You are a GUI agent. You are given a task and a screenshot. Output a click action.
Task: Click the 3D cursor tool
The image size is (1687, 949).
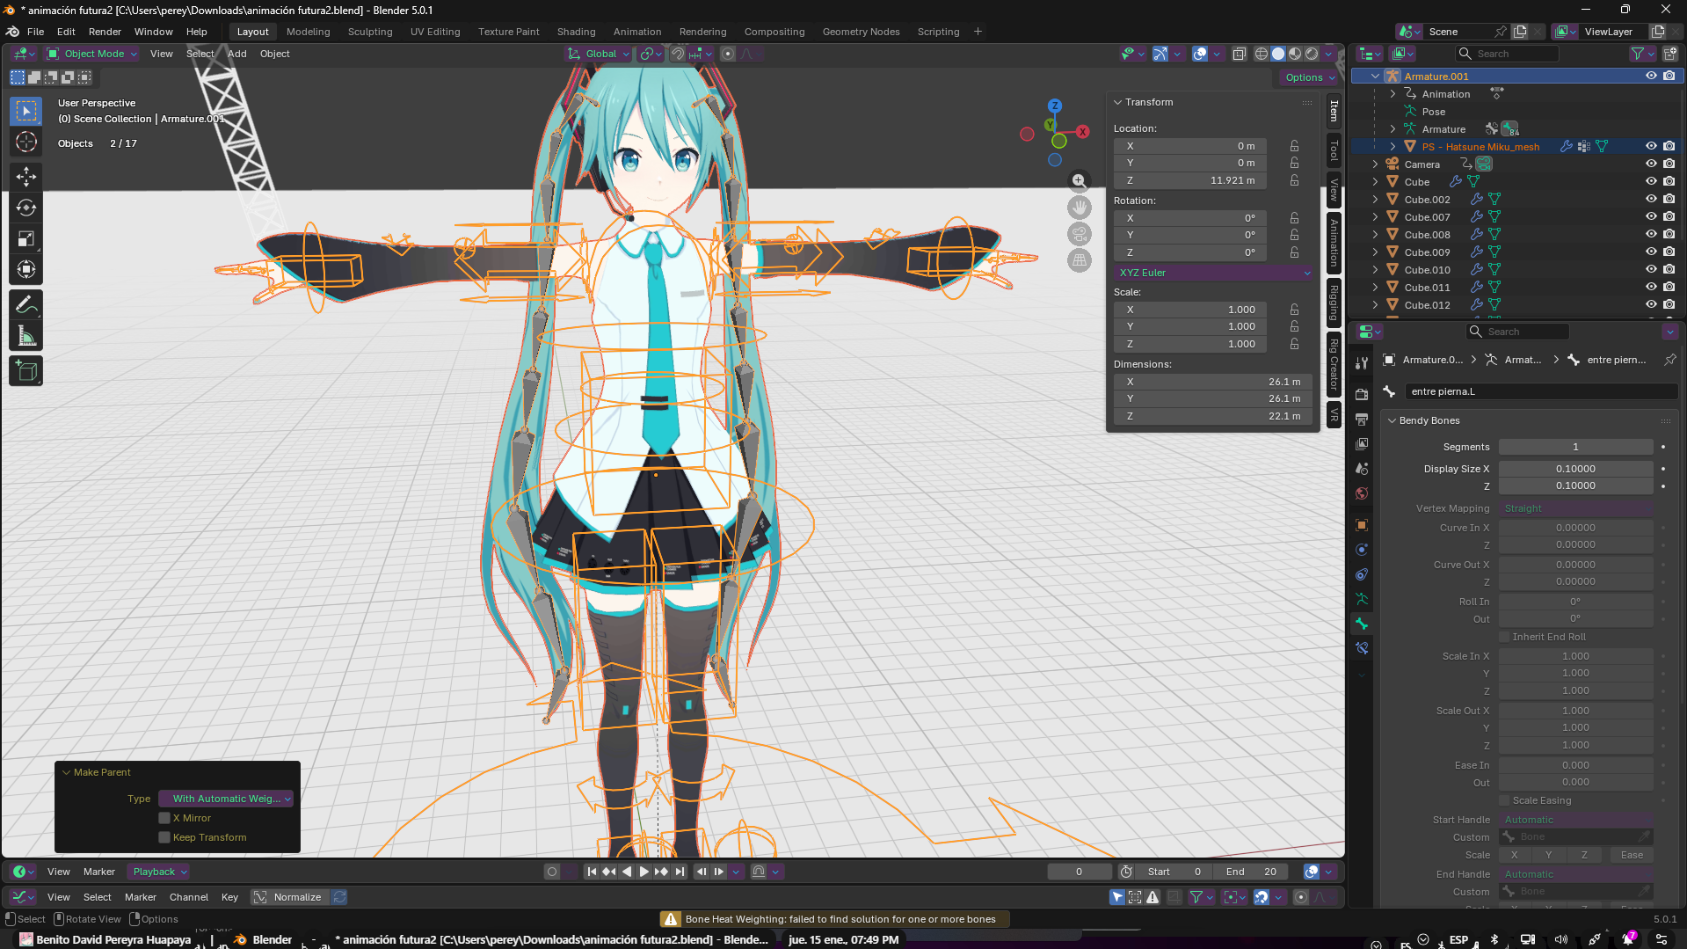(x=26, y=142)
